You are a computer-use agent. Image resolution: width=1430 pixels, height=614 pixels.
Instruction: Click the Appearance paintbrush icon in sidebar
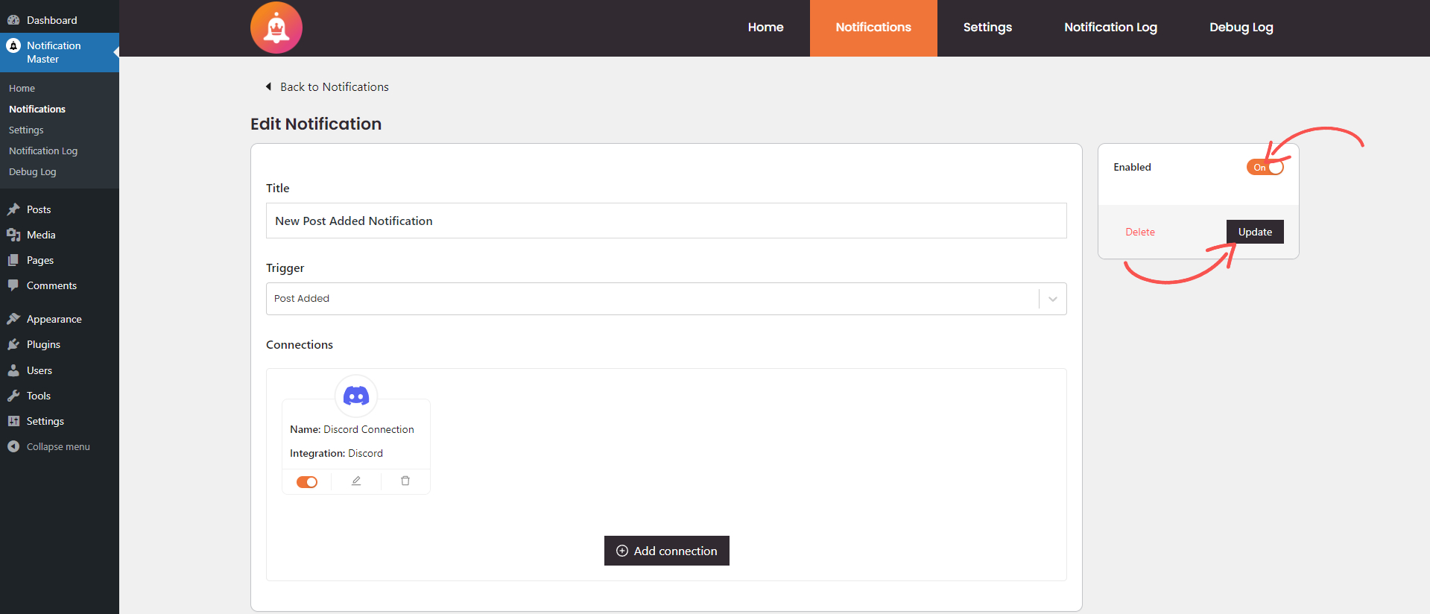13,319
